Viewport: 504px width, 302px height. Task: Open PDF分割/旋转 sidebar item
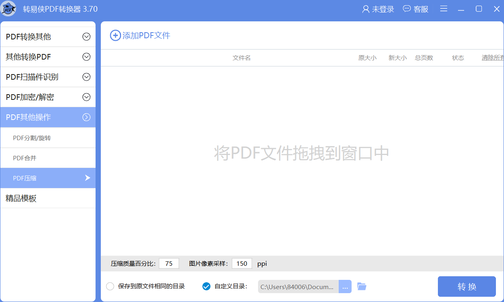48,138
